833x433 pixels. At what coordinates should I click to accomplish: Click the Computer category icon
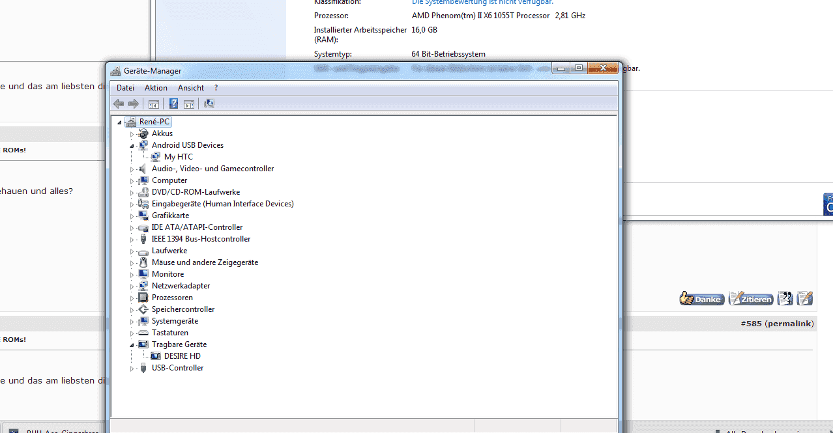143,180
